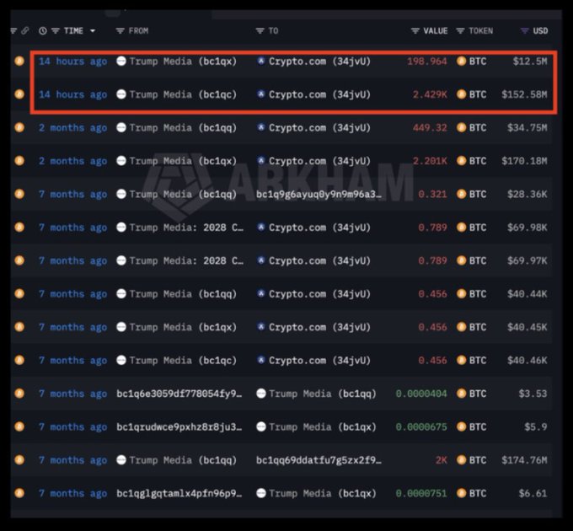Click the link chain icon in header

[24, 30]
